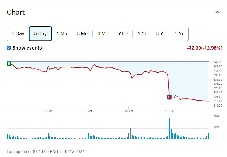Screen dimensions: 227x157
Task: Toggle the Show events checkbox
Action: (9, 48)
